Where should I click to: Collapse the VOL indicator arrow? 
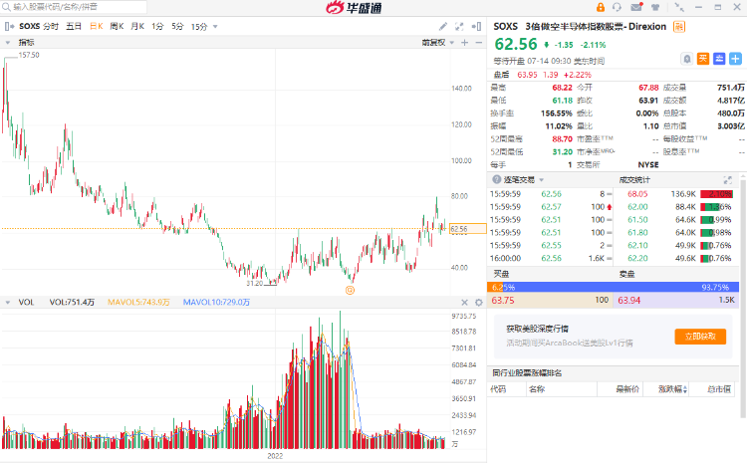pyautogui.click(x=8, y=303)
